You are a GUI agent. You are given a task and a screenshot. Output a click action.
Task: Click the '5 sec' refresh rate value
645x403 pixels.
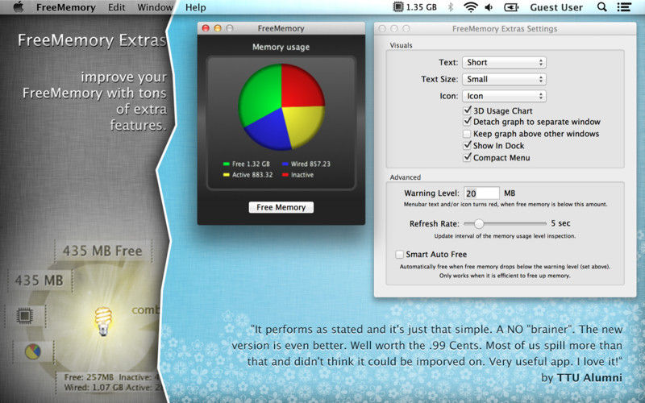pos(560,223)
